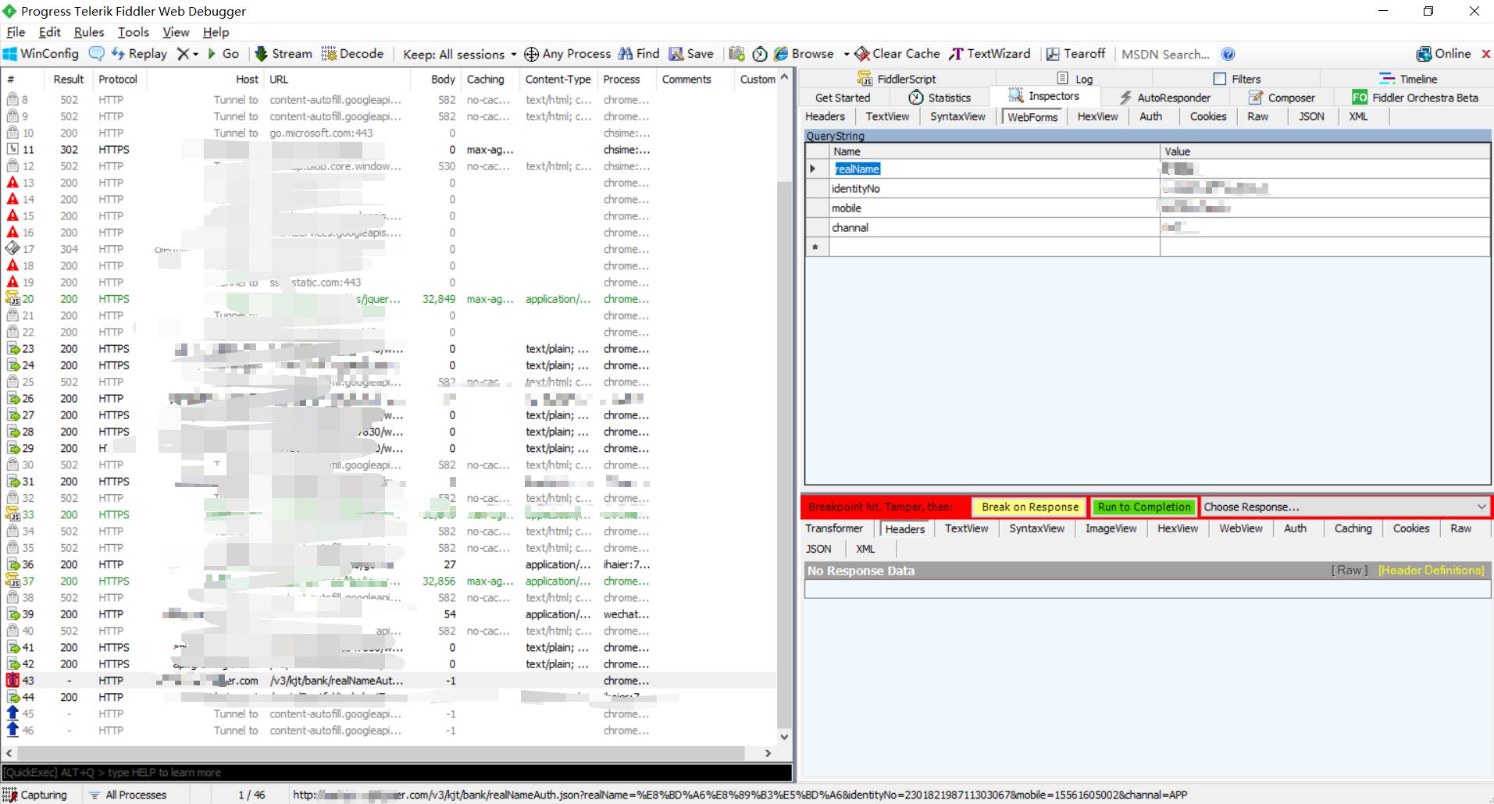1494x804 pixels.
Task: Click Break on Response button
Action: click(x=1029, y=507)
